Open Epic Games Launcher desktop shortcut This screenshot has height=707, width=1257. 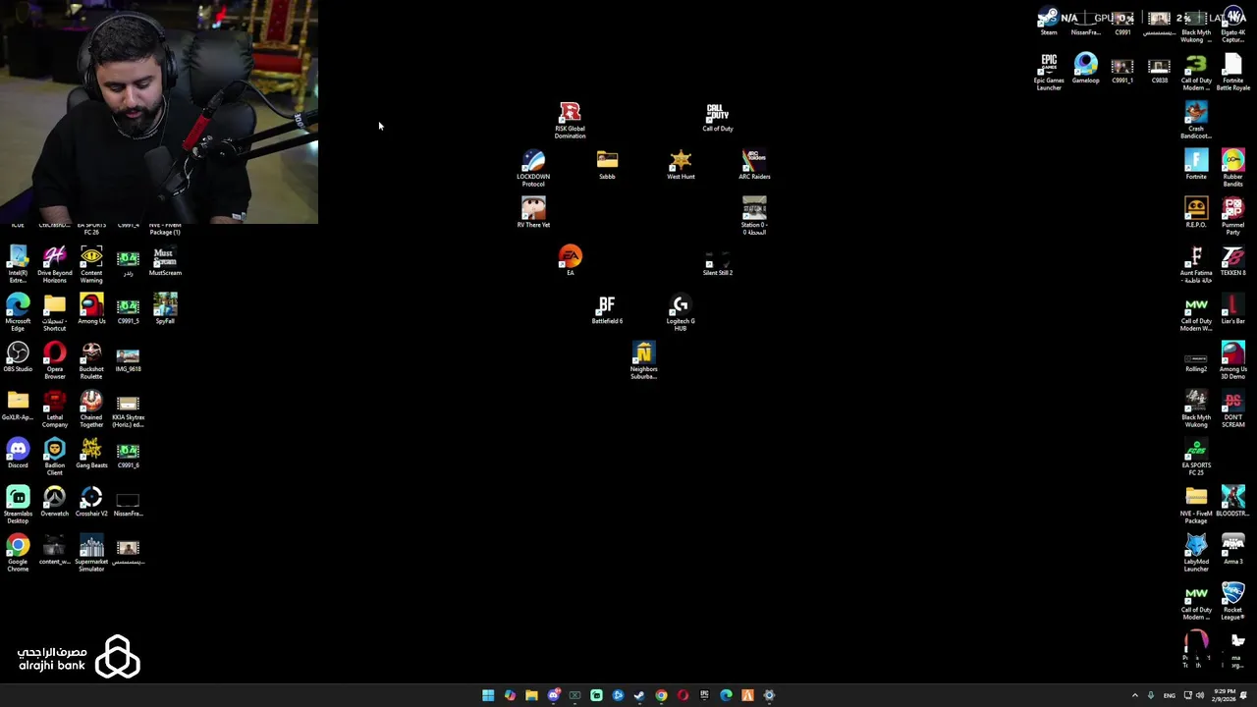pyautogui.click(x=1049, y=72)
